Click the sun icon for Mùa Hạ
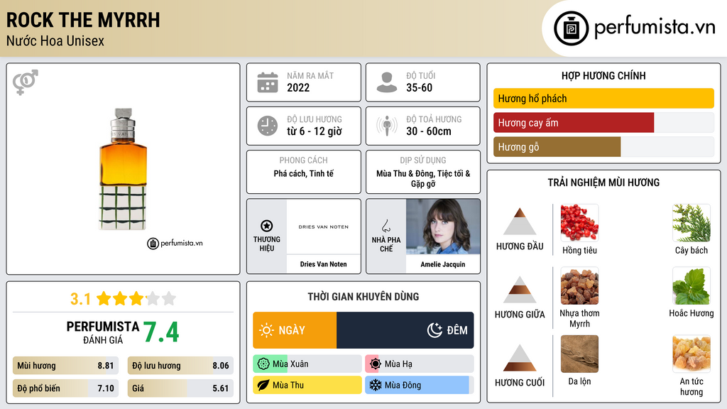The image size is (727, 409). tap(376, 364)
